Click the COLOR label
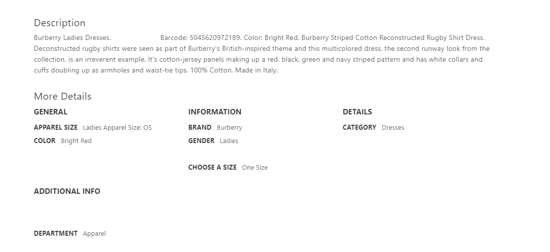550x252 pixels. pos(44,141)
